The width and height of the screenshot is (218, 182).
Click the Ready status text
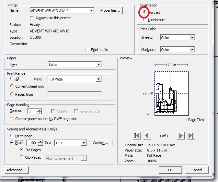[35, 25]
